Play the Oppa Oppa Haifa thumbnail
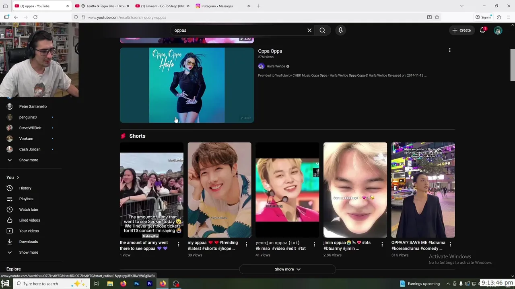This screenshot has width=515, height=289. click(187, 85)
